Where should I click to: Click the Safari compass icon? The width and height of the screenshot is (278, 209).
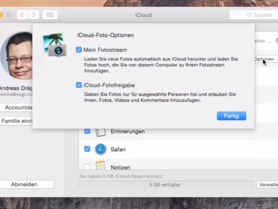point(100,149)
